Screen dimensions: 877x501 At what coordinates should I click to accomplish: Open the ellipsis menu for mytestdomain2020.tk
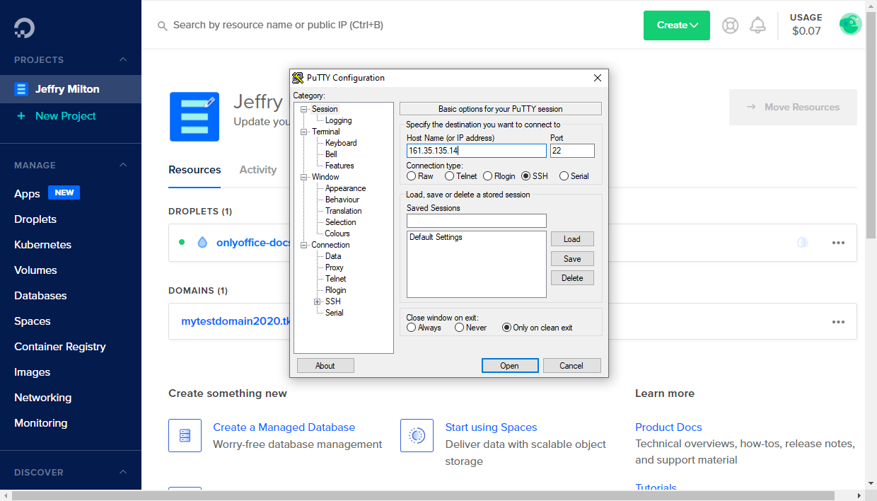838,321
